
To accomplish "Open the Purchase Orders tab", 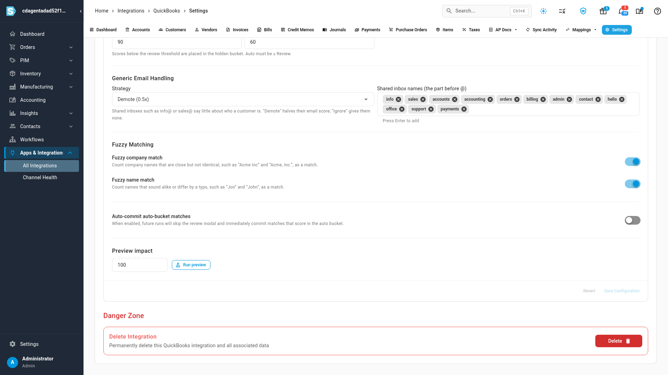I will tap(408, 30).
